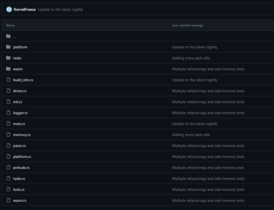Open the memory.rs file
This screenshot has width=274, height=210.
click(22, 135)
